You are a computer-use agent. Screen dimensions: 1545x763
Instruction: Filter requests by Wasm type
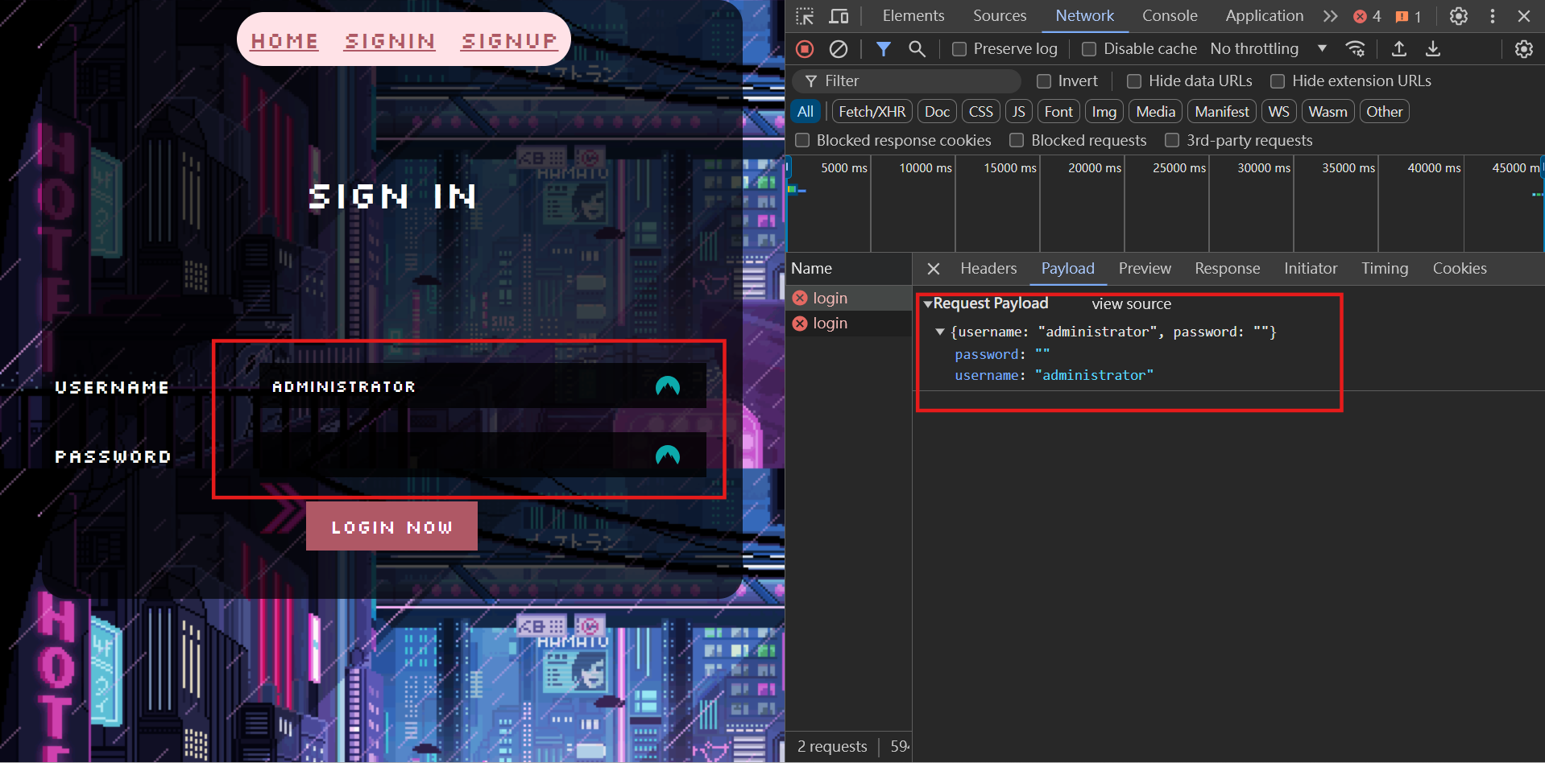point(1328,112)
